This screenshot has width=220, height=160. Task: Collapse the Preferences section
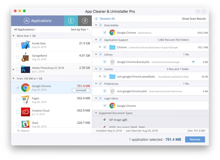coord(96,84)
